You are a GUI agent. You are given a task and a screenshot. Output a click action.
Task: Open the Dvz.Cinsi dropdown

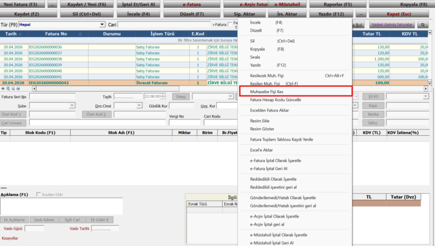click(x=139, y=106)
